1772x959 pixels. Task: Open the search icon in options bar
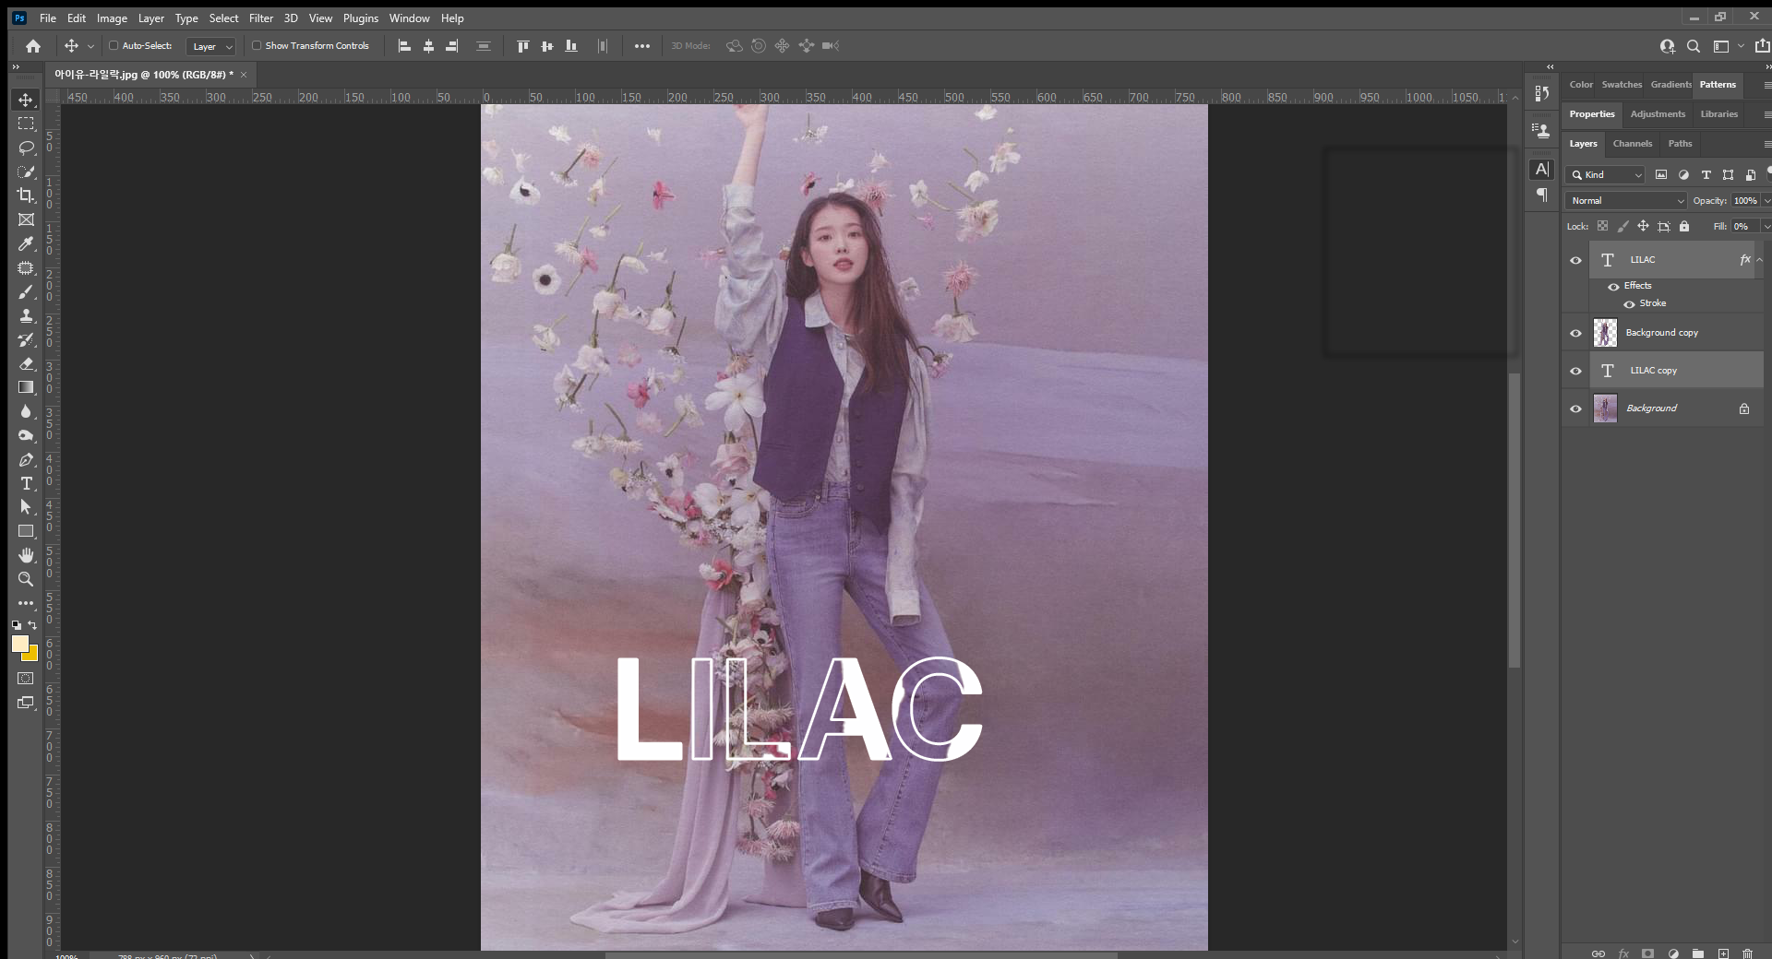[x=1694, y=46]
